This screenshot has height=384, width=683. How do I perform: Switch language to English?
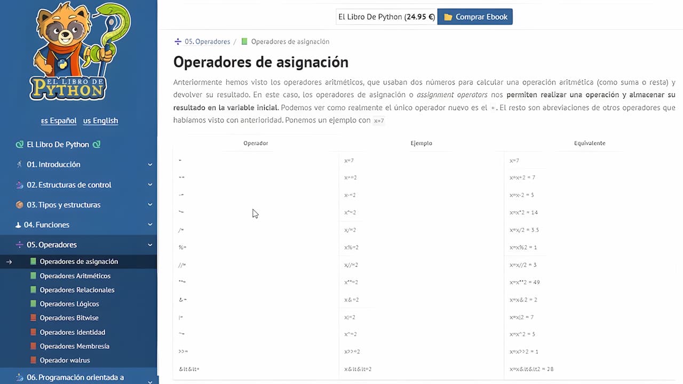point(100,121)
